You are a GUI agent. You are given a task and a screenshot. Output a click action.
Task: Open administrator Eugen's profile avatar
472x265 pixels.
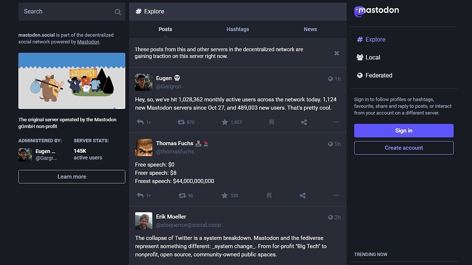pyautogui.click(x=25, y=155)
